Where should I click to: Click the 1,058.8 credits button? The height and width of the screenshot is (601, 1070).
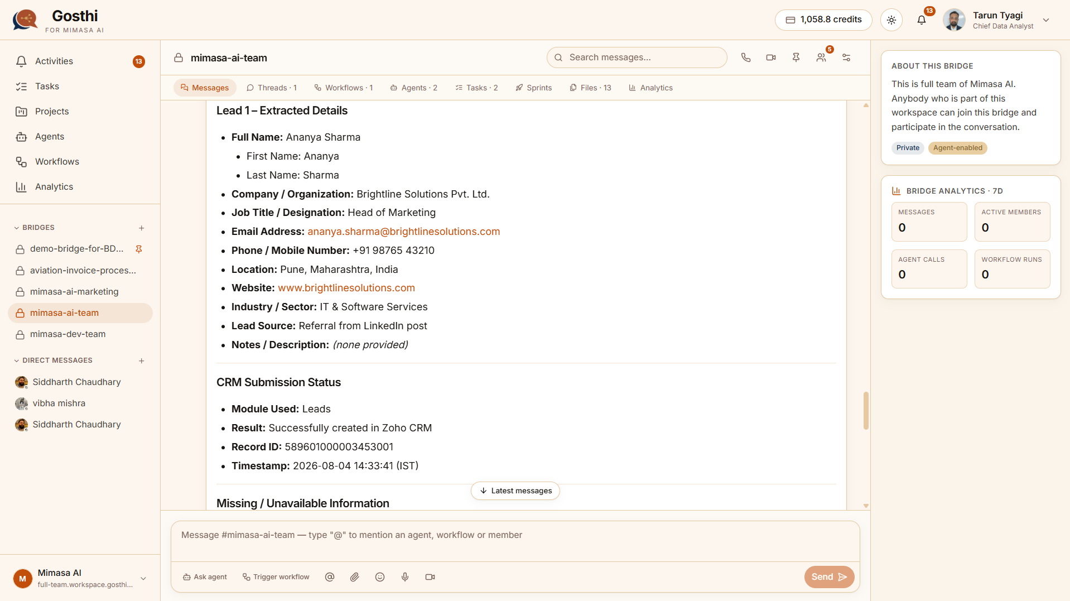[823, 20]
